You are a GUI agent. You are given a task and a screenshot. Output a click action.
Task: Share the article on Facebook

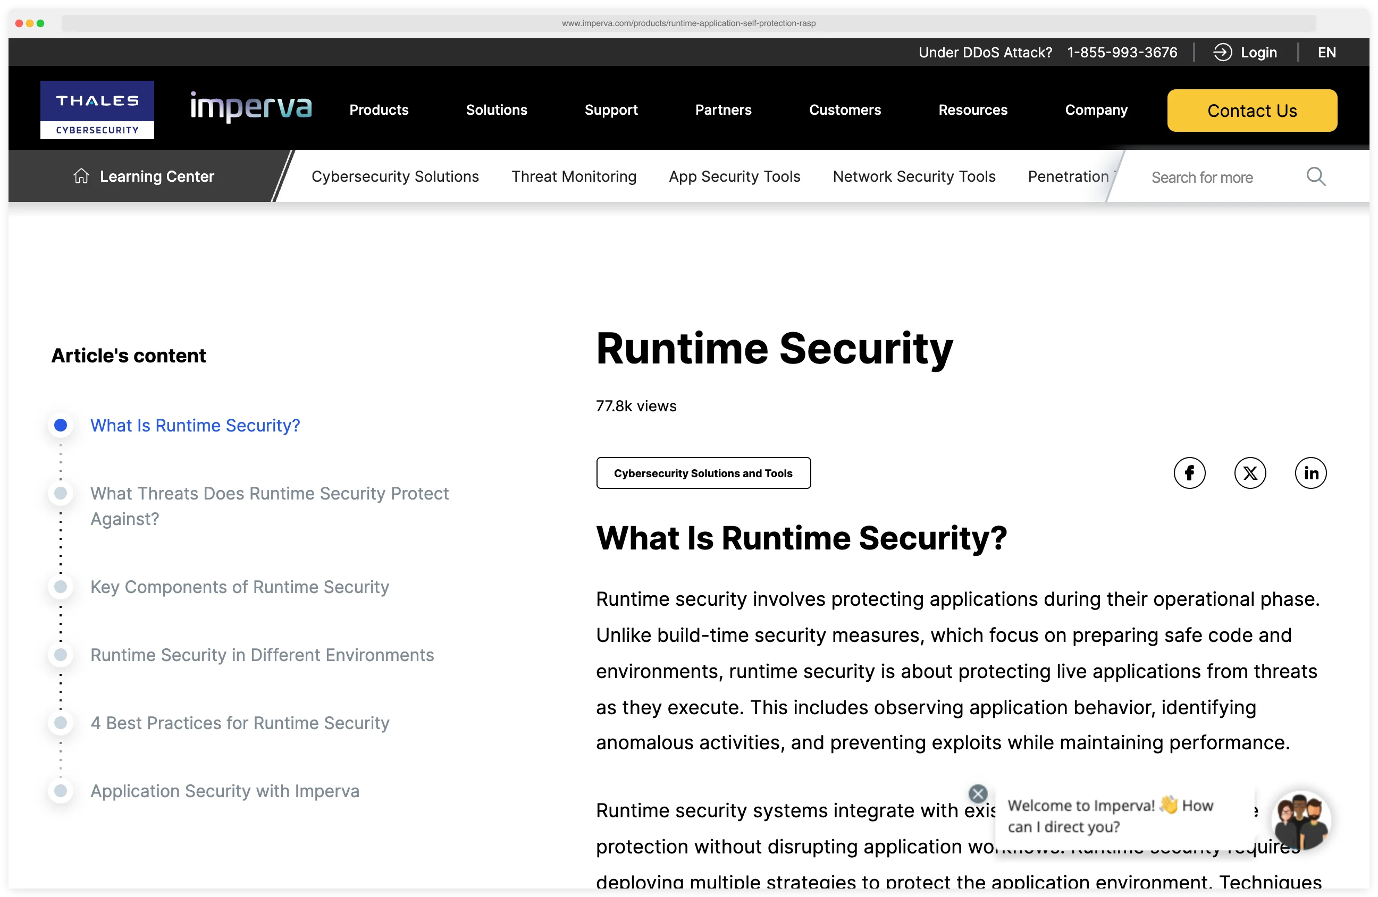point(1190,473)
